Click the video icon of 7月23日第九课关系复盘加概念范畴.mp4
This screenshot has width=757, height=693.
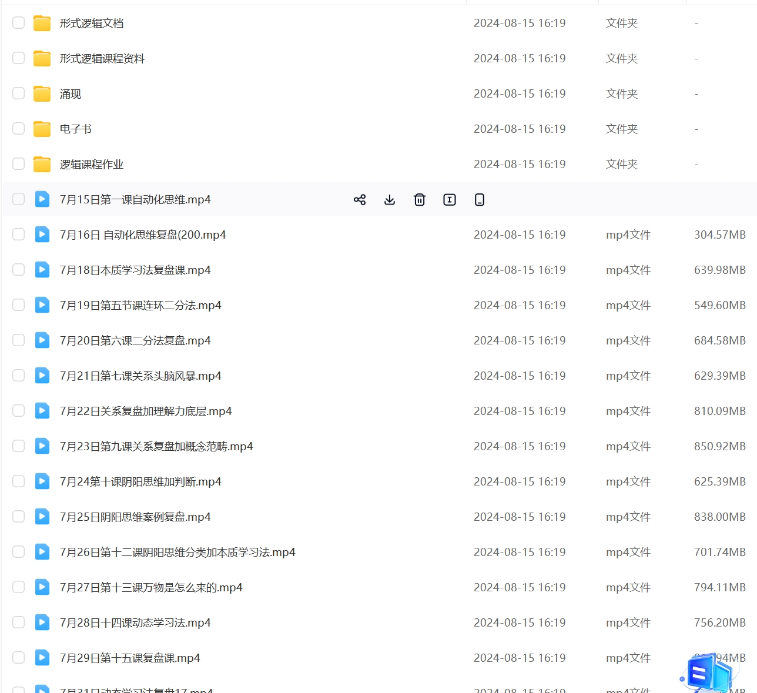pyautogui.click(x=42, y=446)
